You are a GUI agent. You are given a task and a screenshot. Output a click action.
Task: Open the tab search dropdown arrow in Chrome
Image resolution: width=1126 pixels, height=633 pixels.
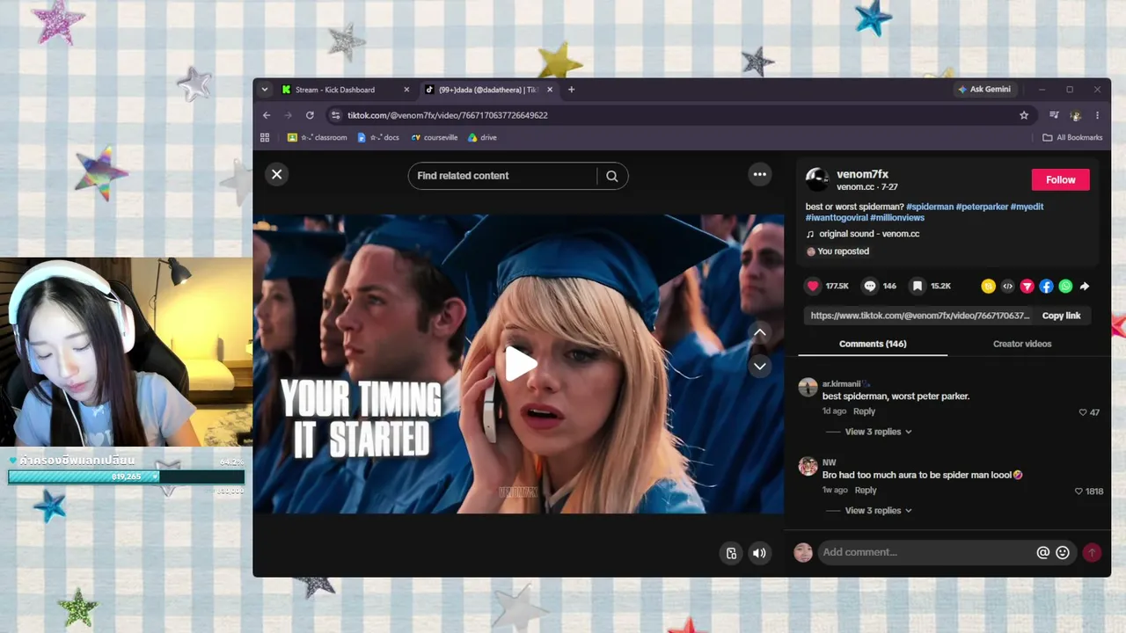[x=264, y=90]
